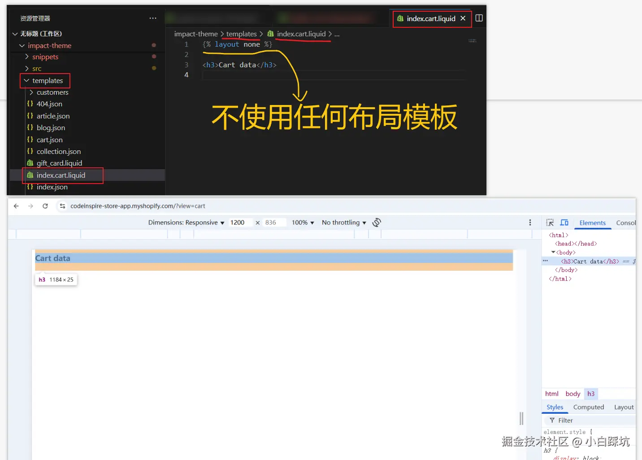Click the element.style rule
The width and height of the screenshot is (642, 460).
click(568, 432)
